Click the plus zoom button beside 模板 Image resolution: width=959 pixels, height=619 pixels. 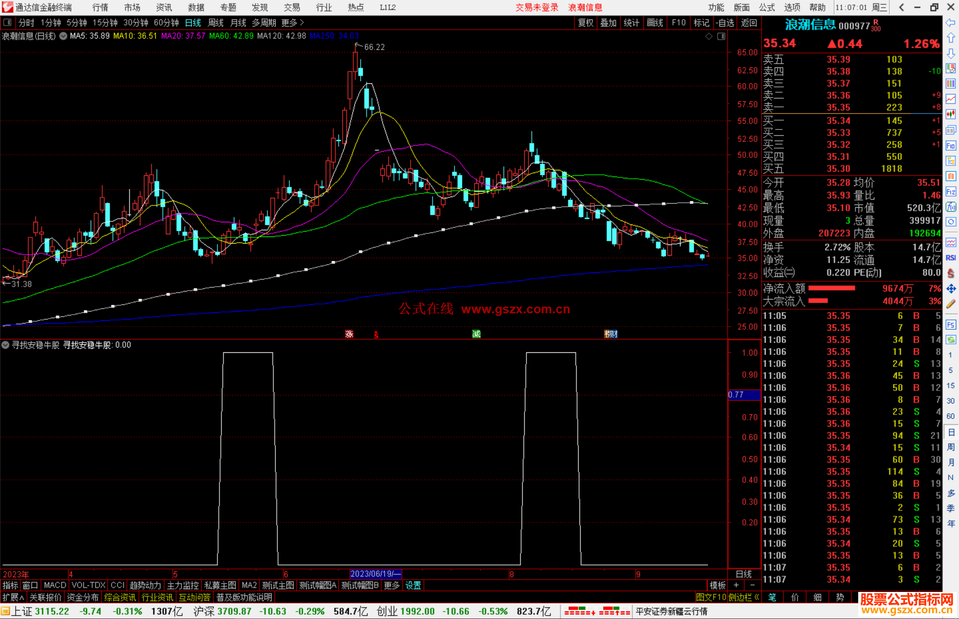pos(737,585)
